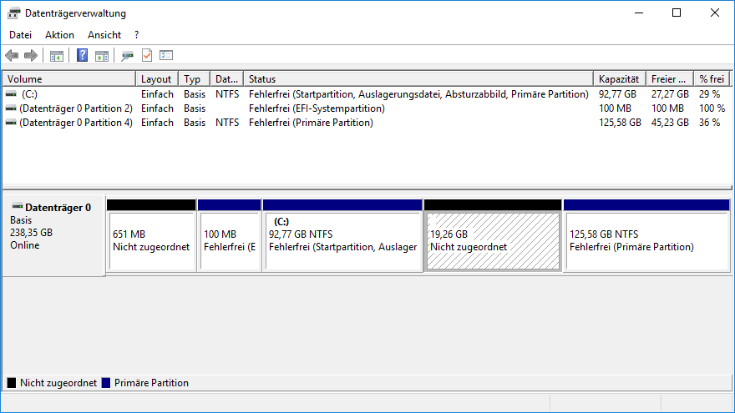
Task: Click the 92,77 GB capacity cell
Action: click(617, 94)
